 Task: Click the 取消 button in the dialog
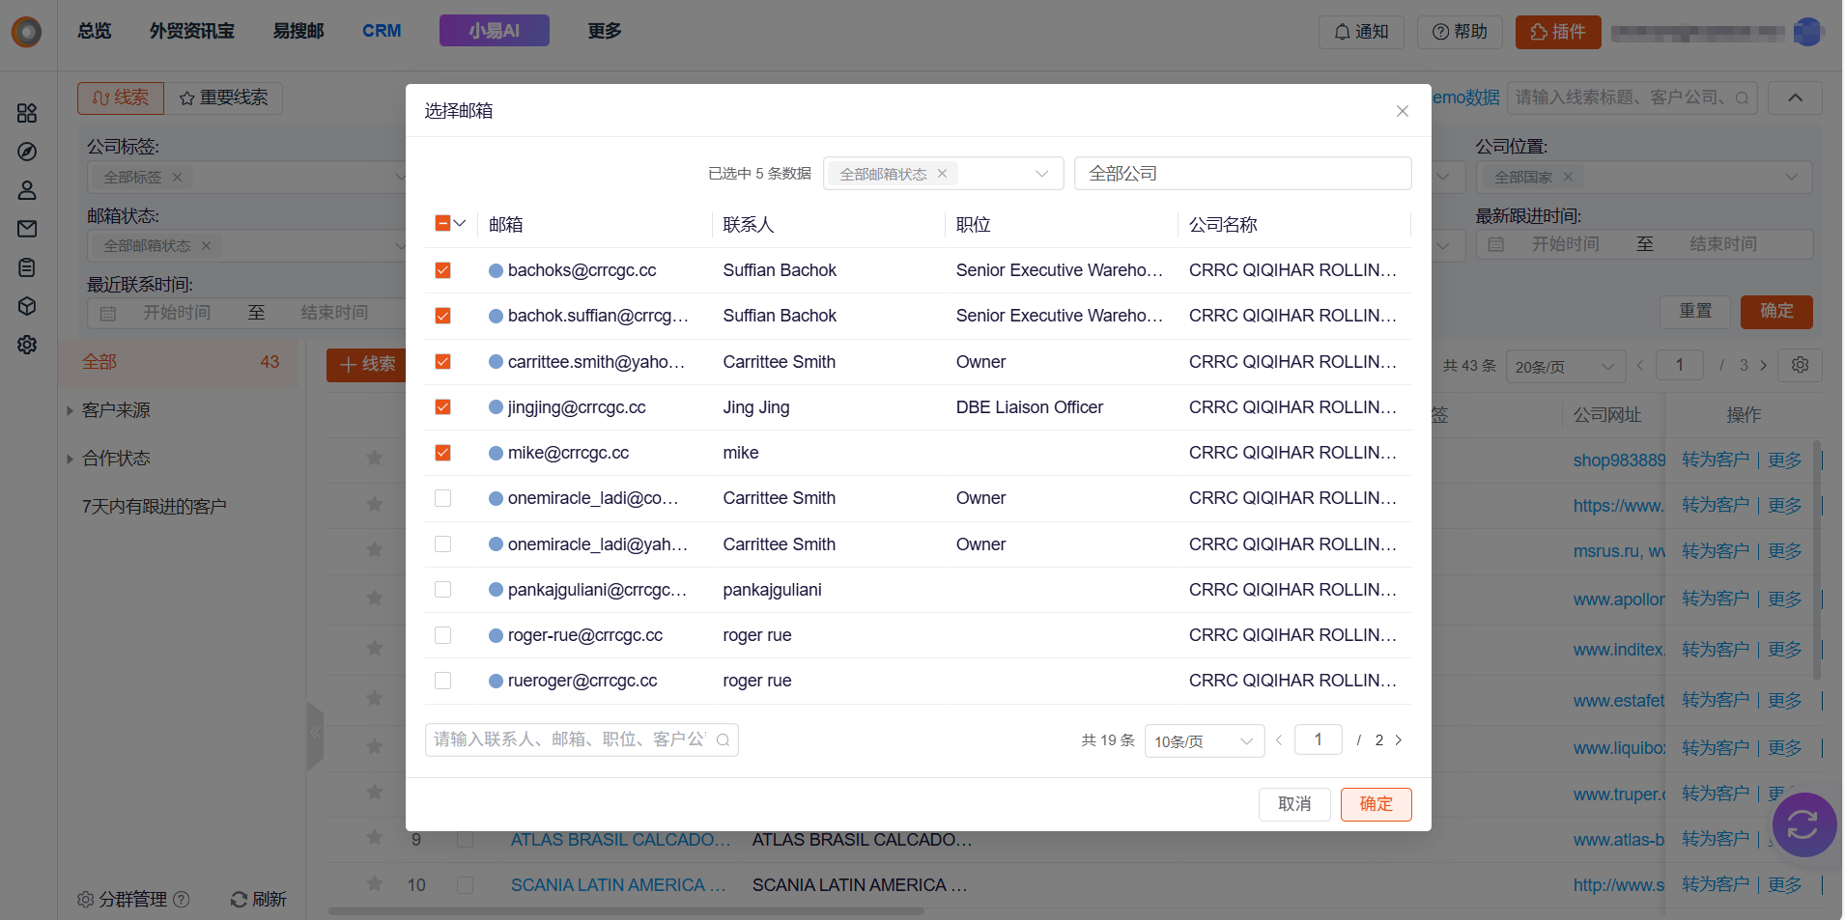click(x=1293, y=804)
